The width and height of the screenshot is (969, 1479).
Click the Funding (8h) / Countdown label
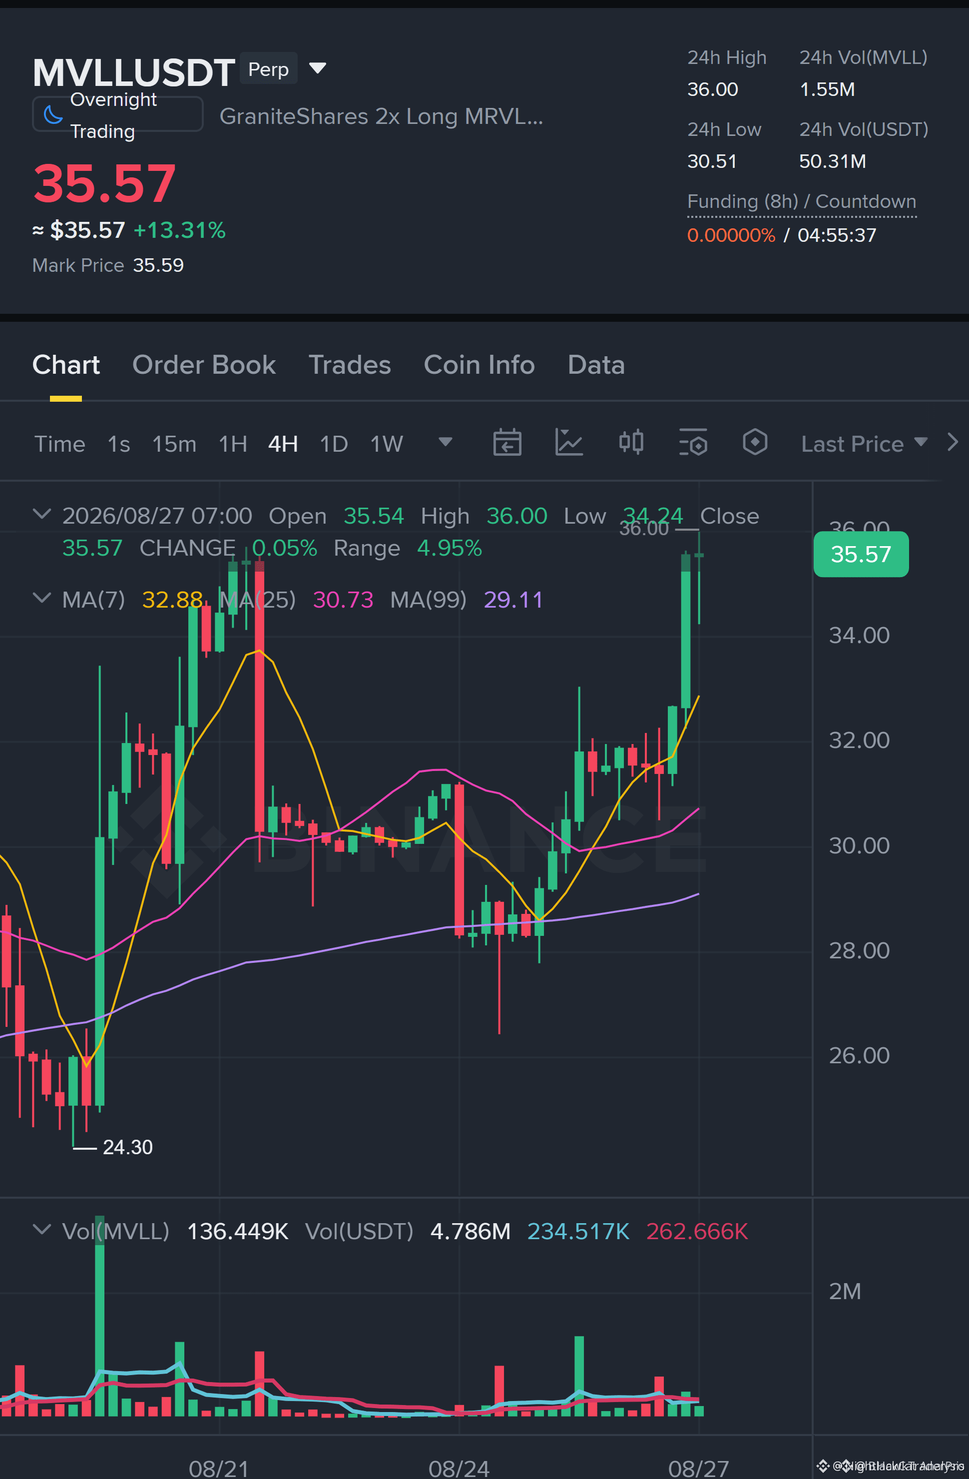click(801, 202)
